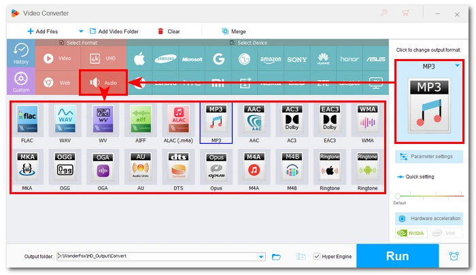476x275 pixels.
Task: Expand the Add Files dropdown arrow
Action: (81, 31)
